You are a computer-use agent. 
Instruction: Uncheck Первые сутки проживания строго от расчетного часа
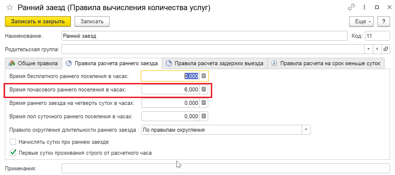13,153
